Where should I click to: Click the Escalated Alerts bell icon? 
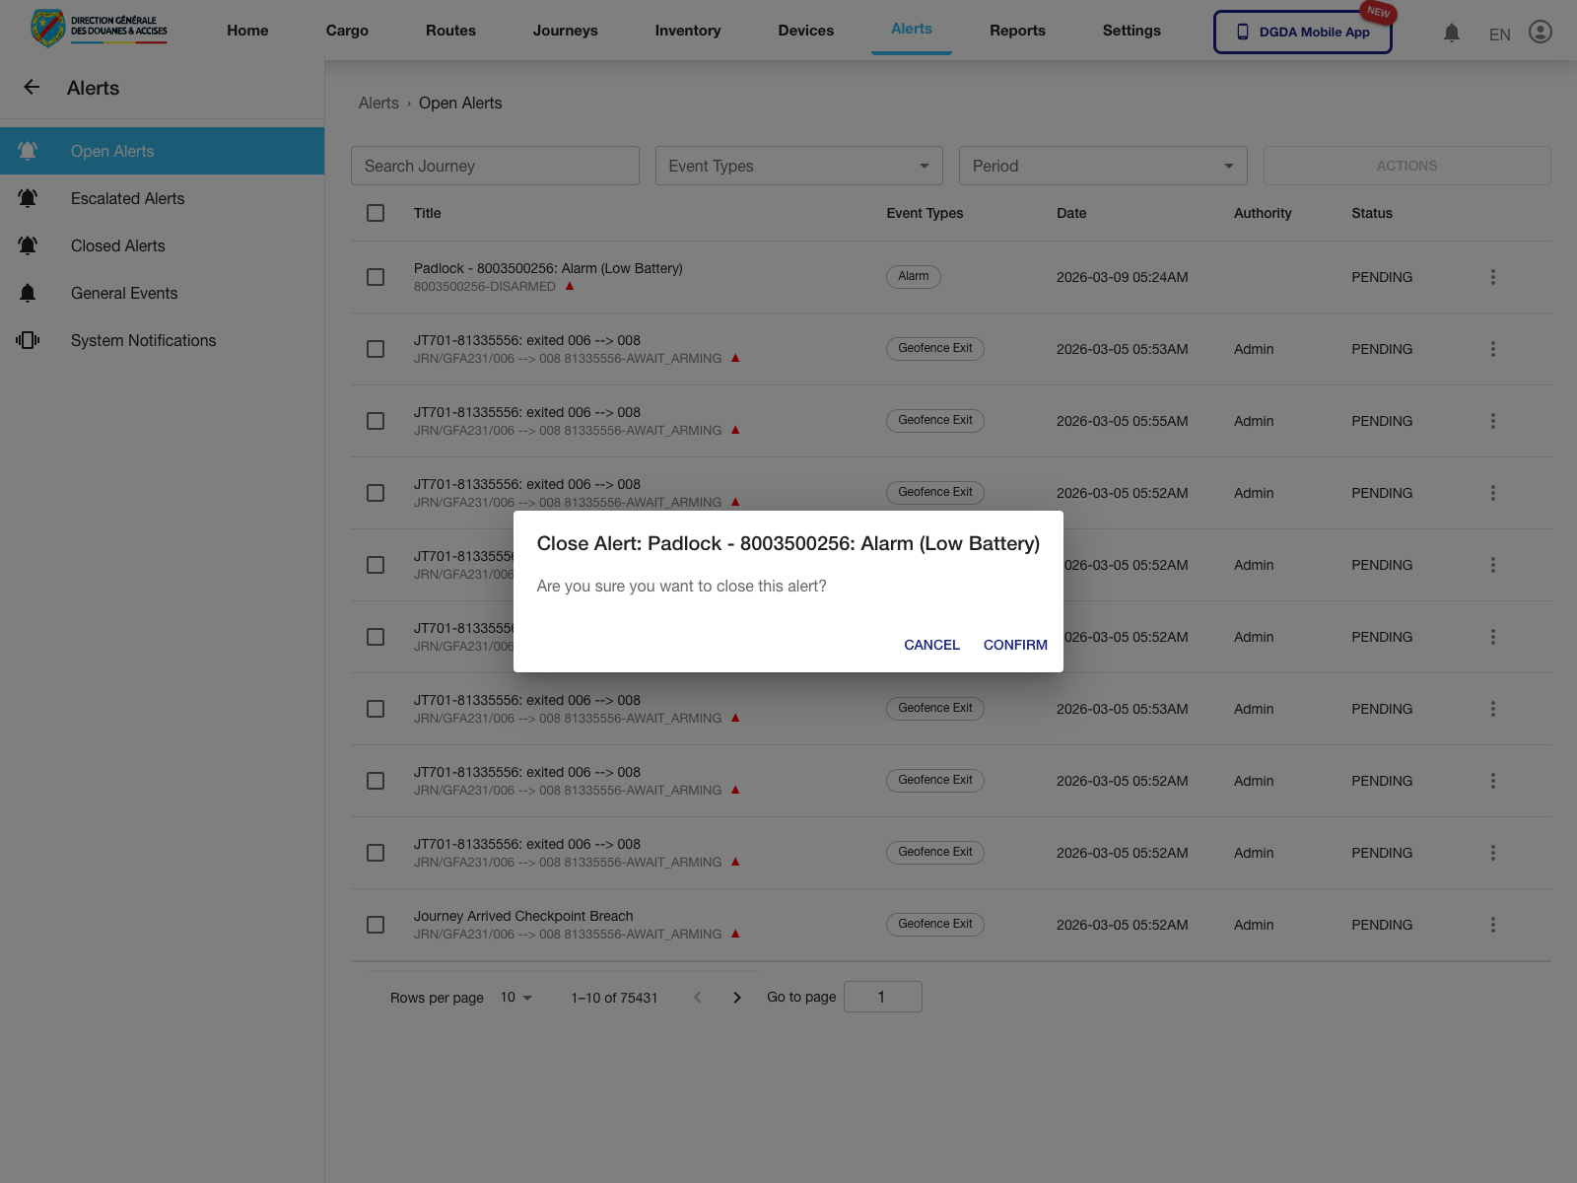click(x=28, y=198)
